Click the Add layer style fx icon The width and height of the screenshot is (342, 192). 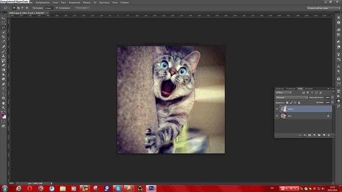tap(305, 135)
